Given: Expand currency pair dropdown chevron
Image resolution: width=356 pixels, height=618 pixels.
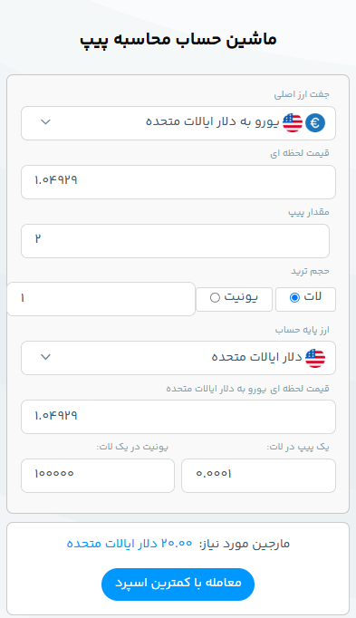Looking at the screenshot, I should [45, 121].
